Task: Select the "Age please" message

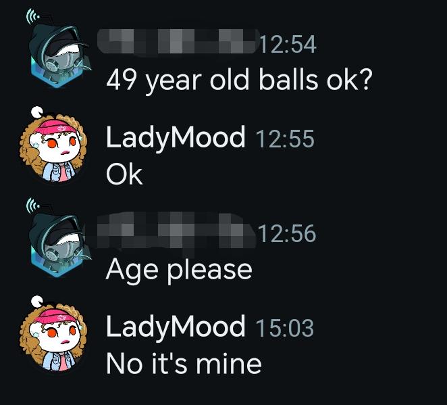Action: 179,270
